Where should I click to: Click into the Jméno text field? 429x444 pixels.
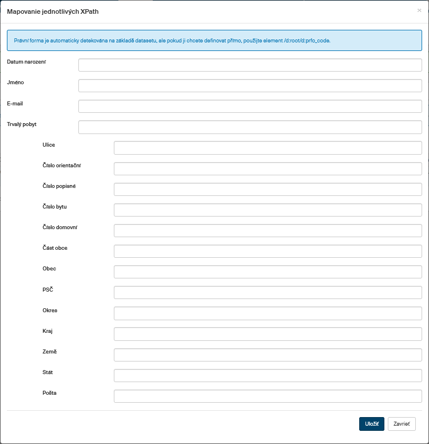250,85
